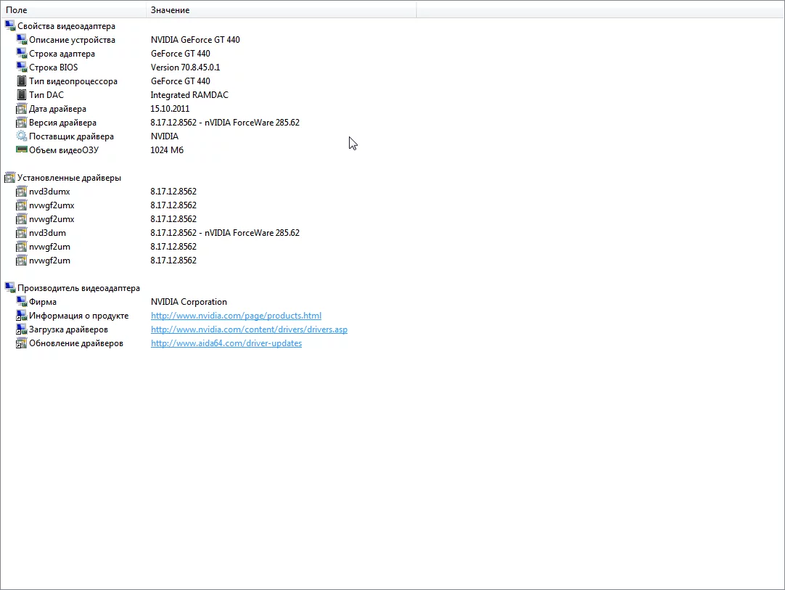Select the Обновление драйверов row icon
The width and height of the screenshot is (785, 590).
pos(22,343)
